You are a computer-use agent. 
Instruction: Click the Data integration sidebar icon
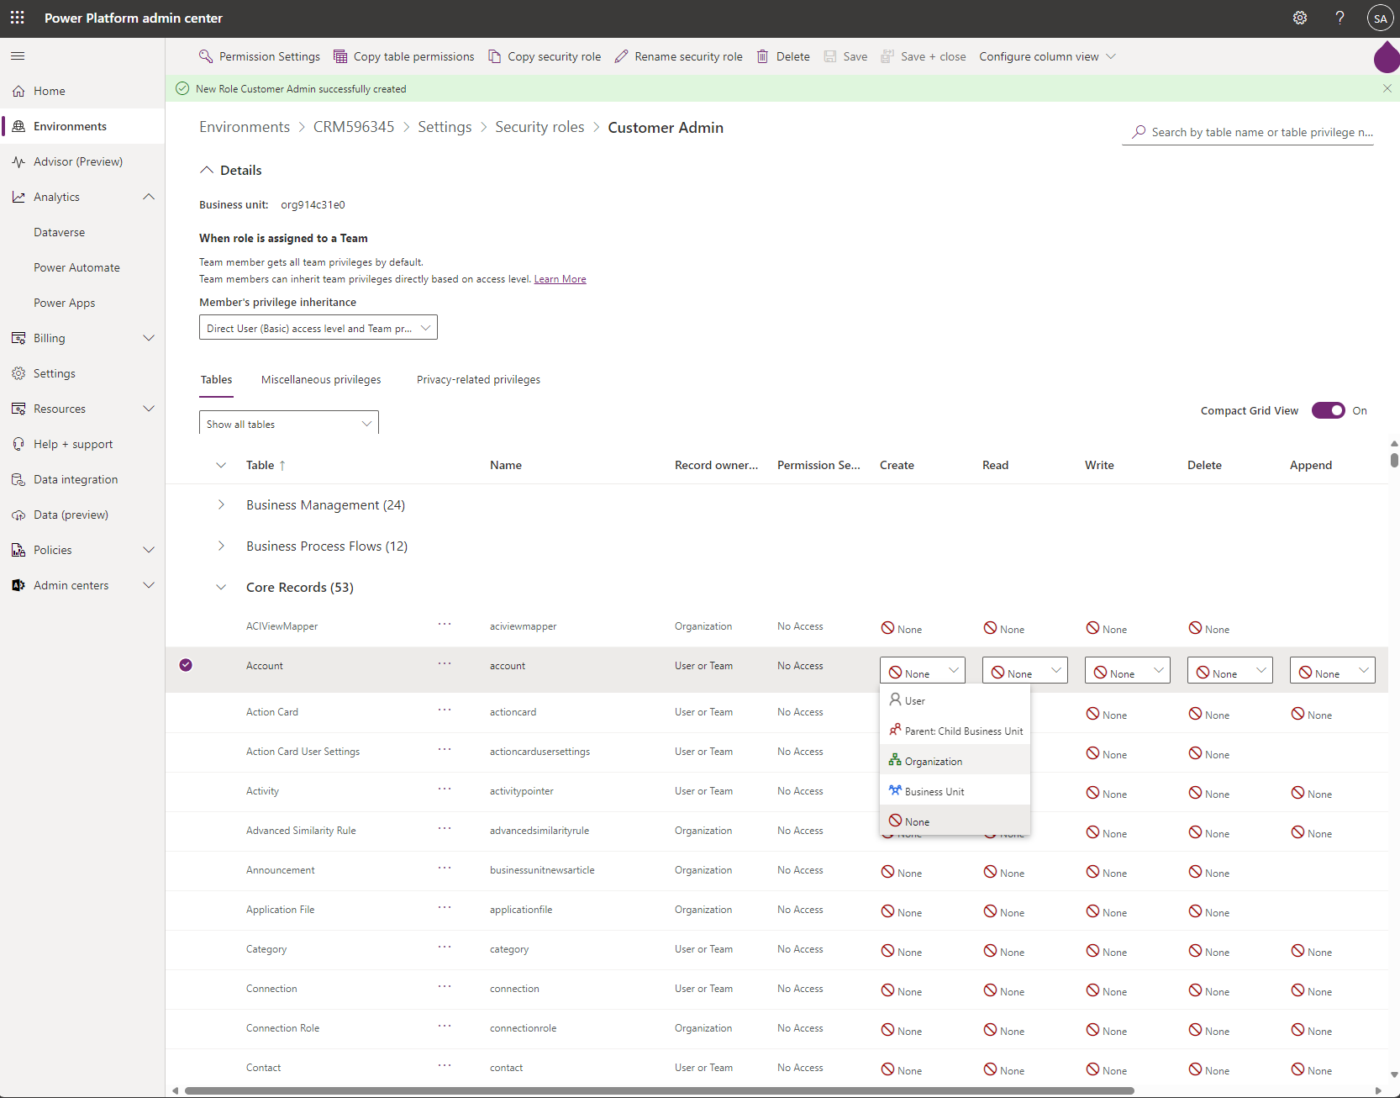click(18, 479)
